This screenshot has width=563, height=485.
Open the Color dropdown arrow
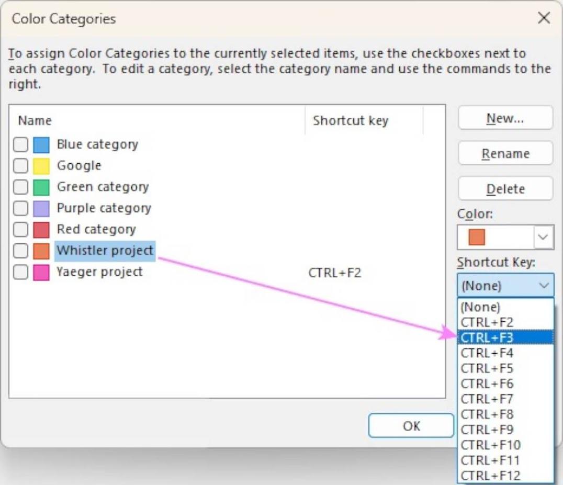point(543,237)
